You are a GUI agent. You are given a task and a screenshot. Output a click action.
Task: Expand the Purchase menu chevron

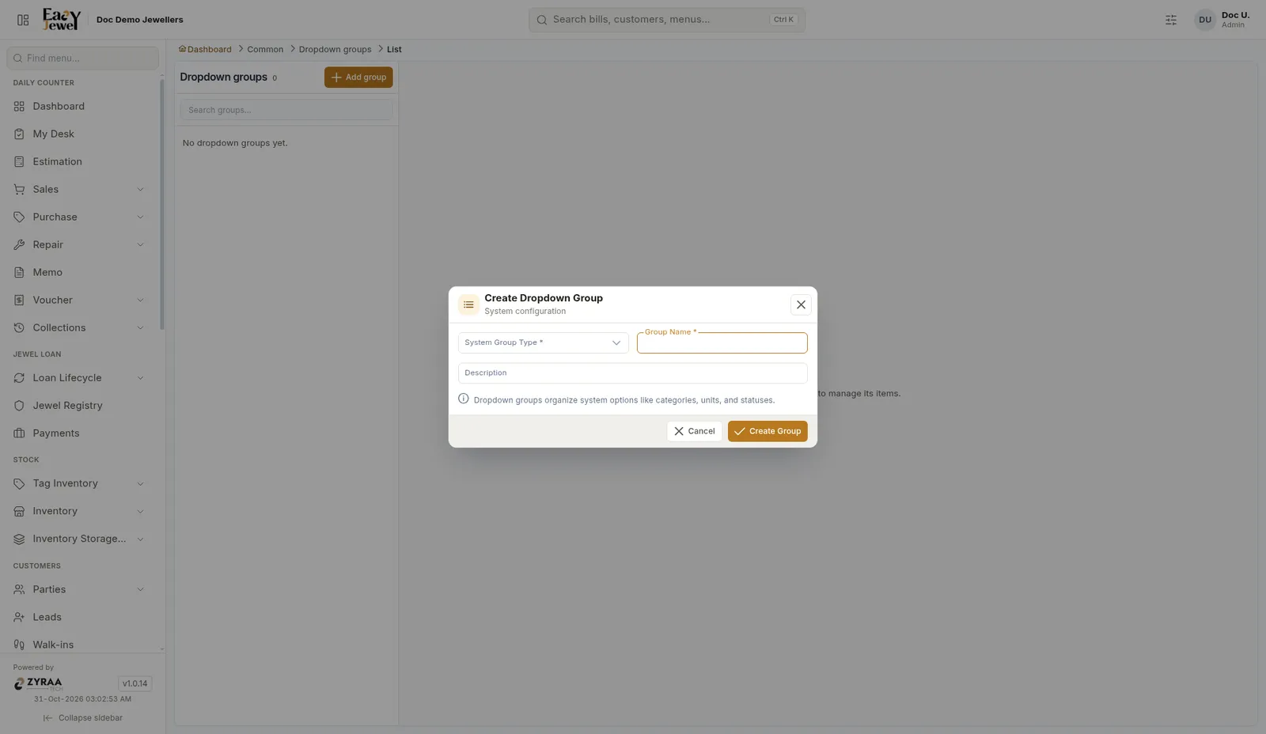[x=140, y=217]
